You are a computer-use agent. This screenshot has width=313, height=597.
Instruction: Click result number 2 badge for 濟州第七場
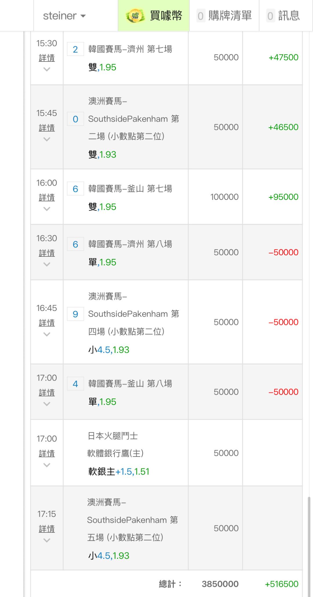(75, 49)
